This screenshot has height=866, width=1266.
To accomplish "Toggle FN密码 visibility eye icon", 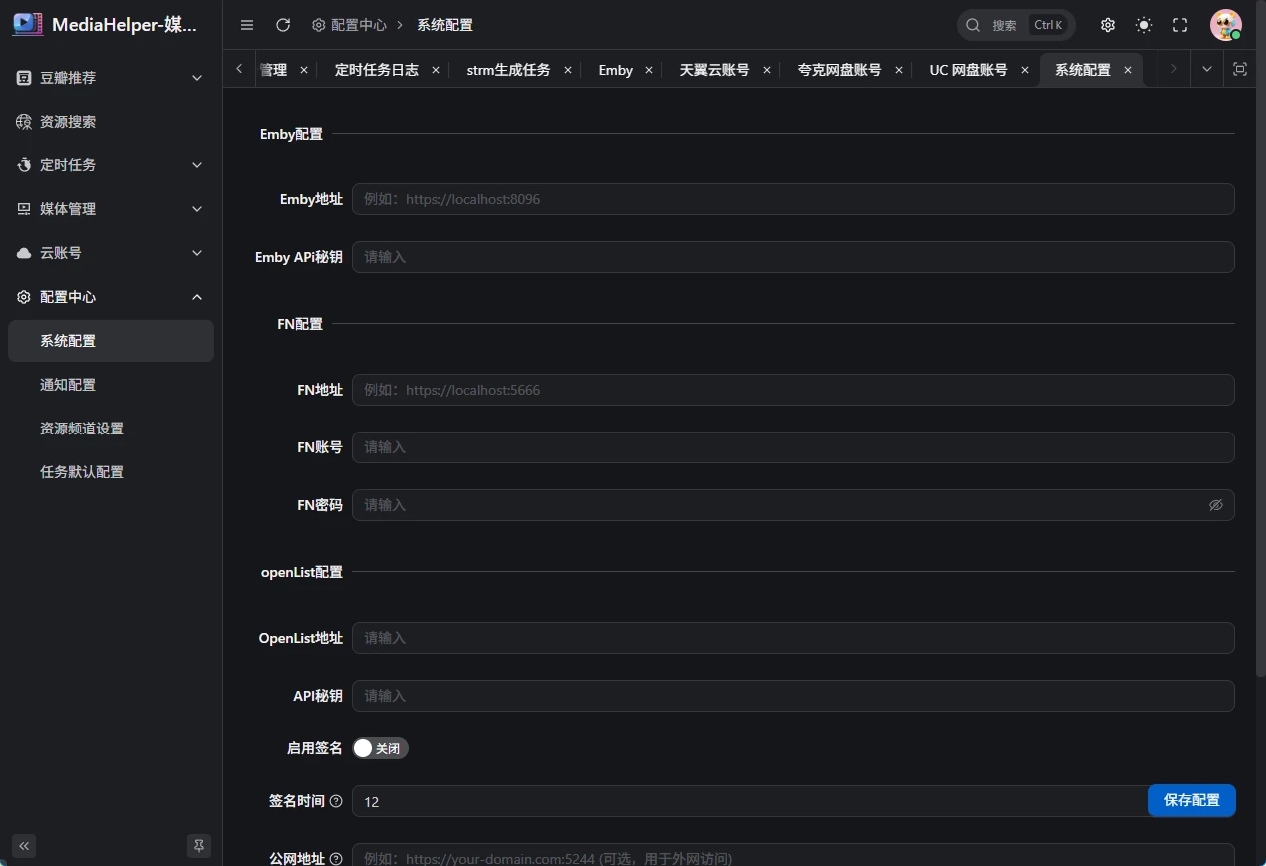I will (1215, 505).
